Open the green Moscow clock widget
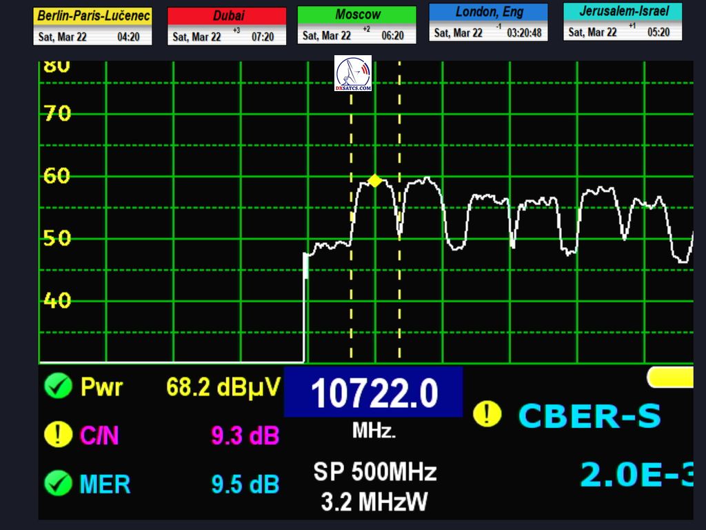The width and height of the screenshot is (706, 530). (x=356, y=25)
